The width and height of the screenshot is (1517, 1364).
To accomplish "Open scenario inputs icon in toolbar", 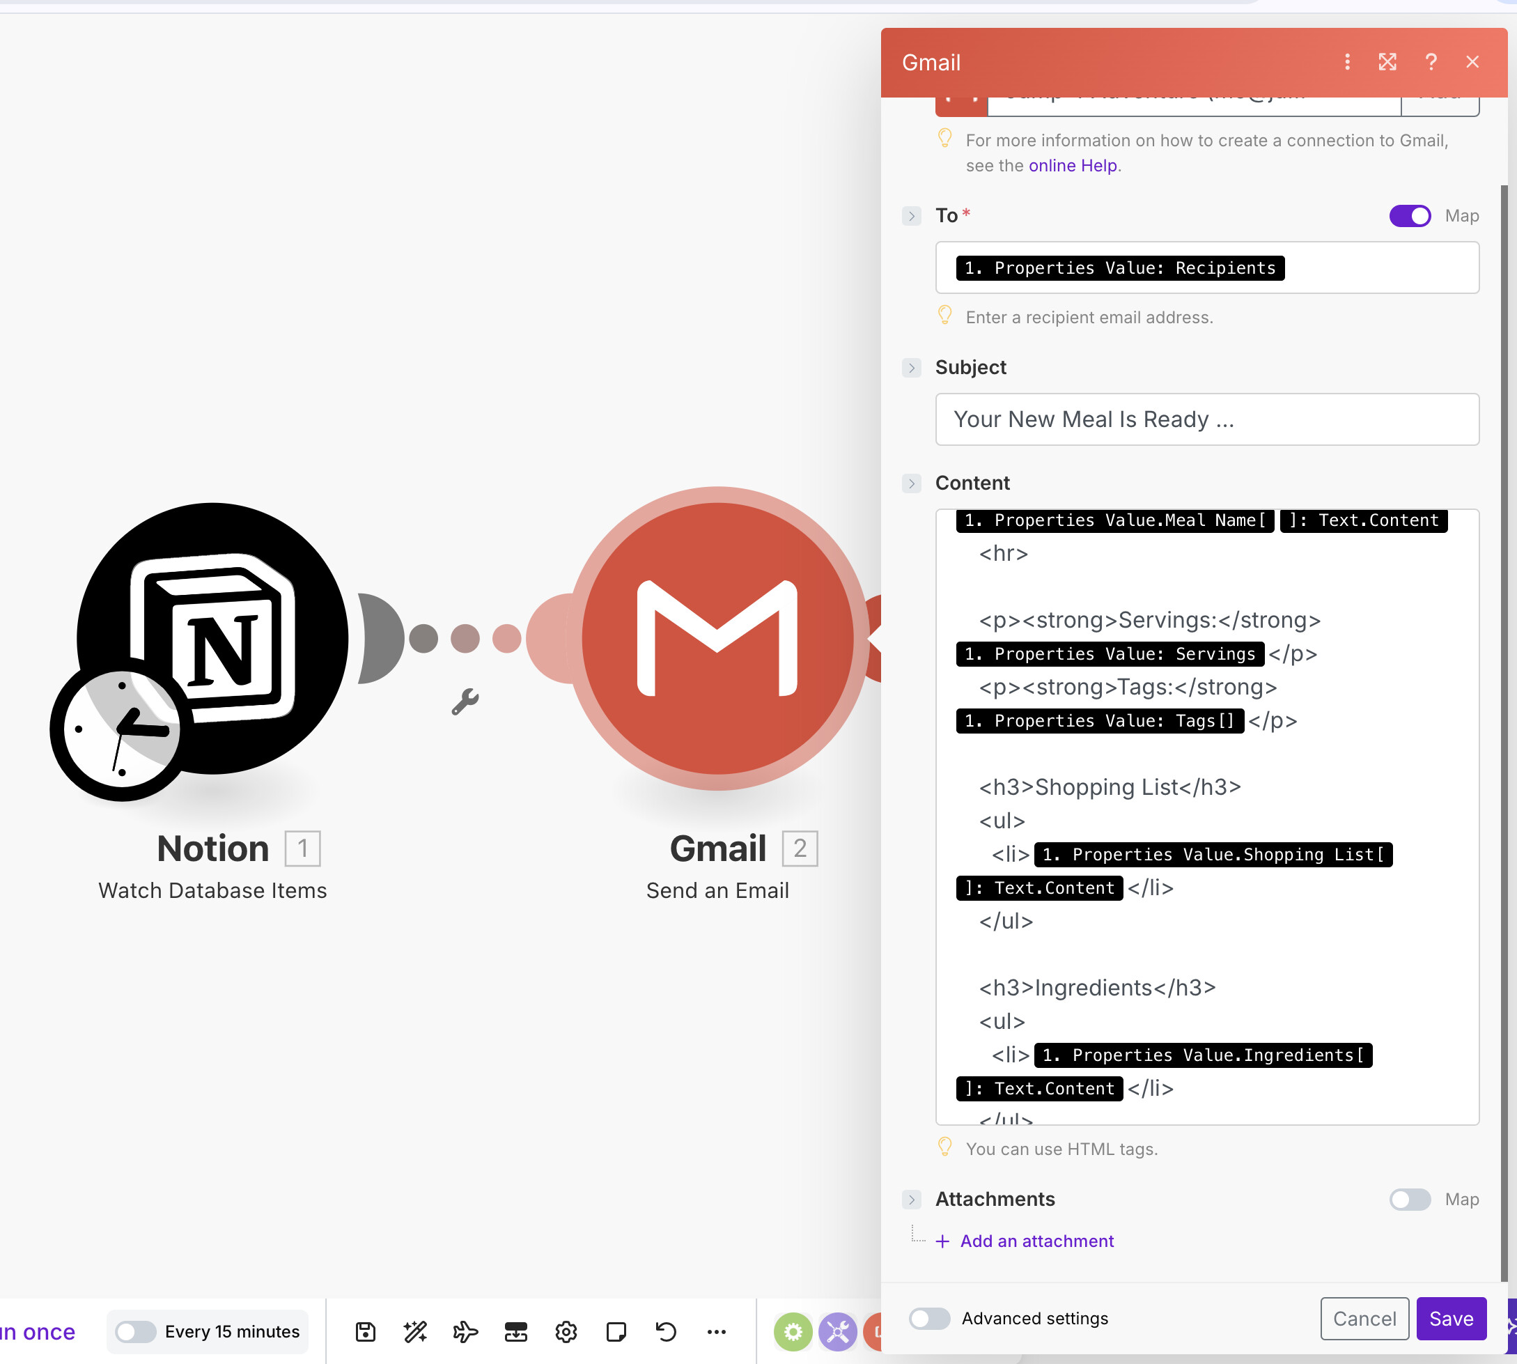I will [x=515, y=1332].
